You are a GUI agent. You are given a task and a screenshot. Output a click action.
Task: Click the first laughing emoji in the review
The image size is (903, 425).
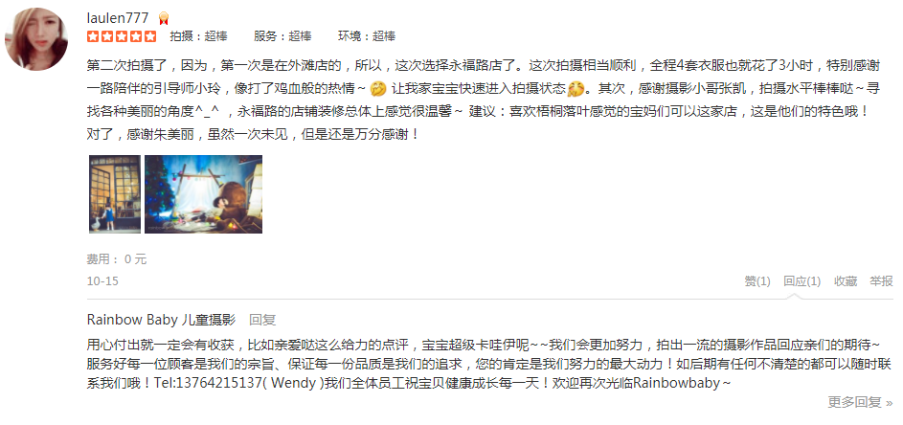[377, 89]
